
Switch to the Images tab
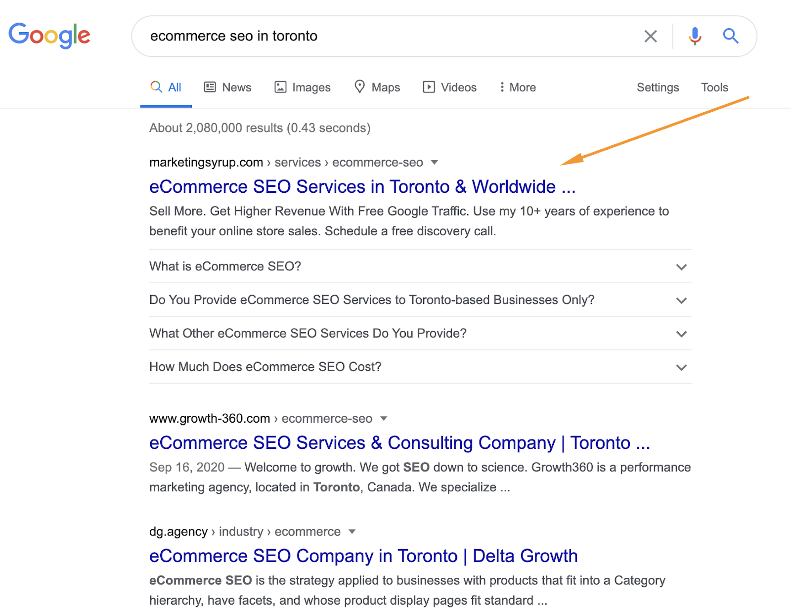coord(303,87)
